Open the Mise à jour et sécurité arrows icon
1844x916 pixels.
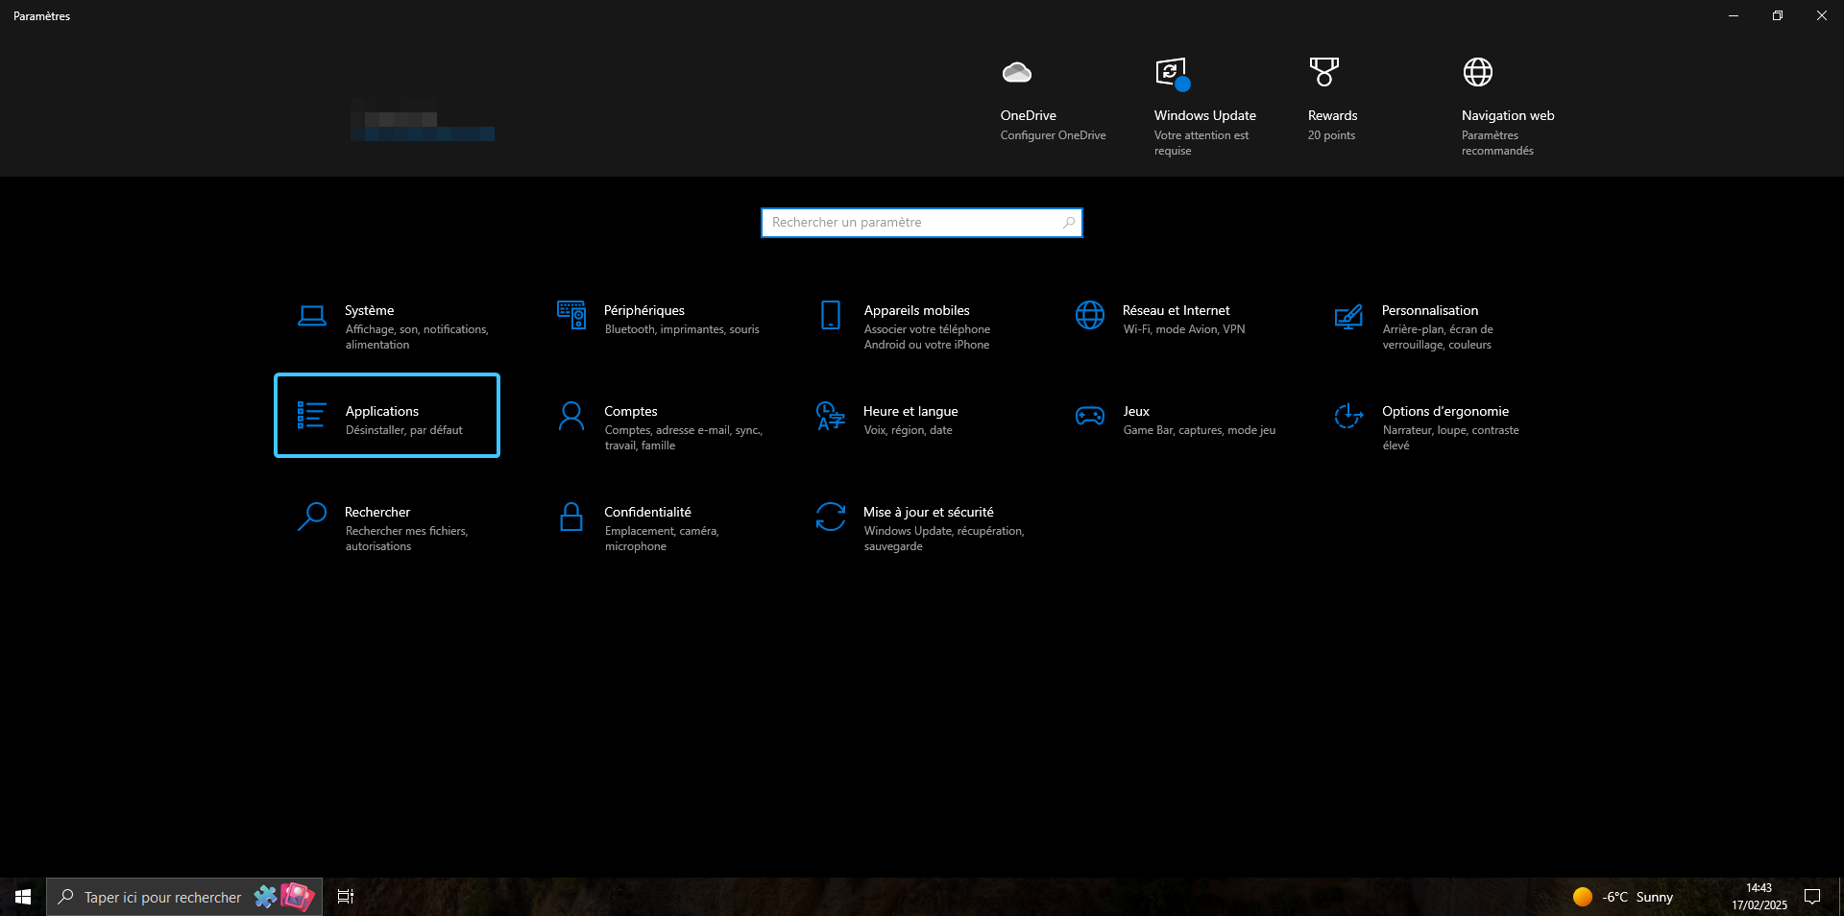point(831,517)
